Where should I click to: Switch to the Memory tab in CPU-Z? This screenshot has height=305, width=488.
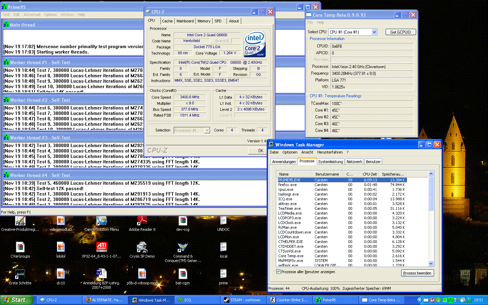pos(204,21)
